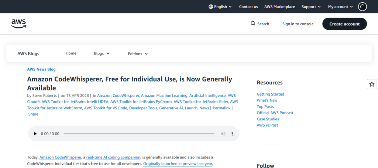Click the circular profile icon in top bar
378x168 pixels.
tap(362, 7)
